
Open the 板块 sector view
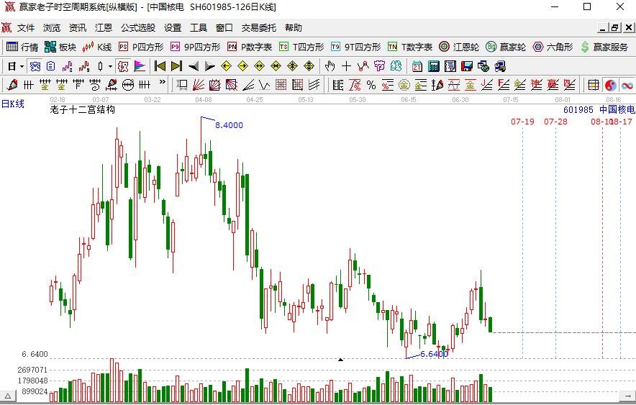[60, 47]
